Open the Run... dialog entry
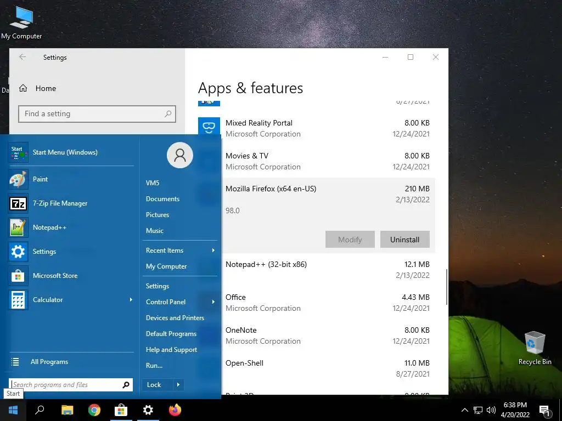The image size is (562, 421). [154, 366]
